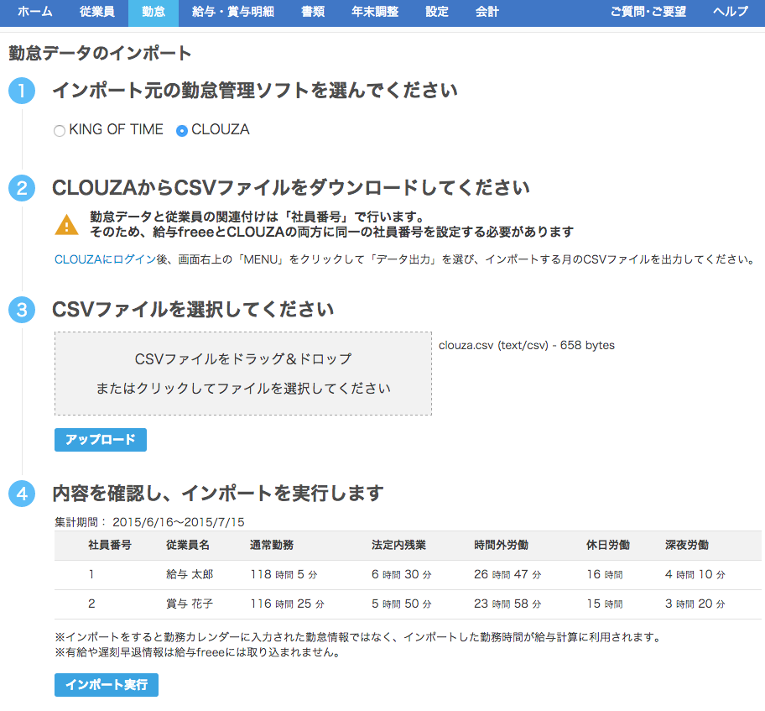Navigate to the 設定 menu
Screen dimensions: 765x711
tap(436, 13)
